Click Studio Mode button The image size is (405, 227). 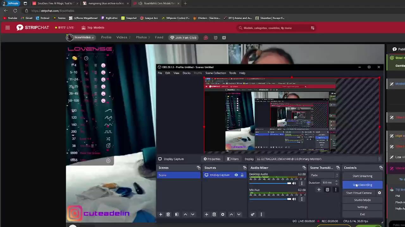point(362,200)
